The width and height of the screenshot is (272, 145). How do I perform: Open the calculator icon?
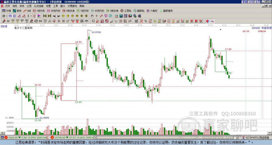click(121, 16)
